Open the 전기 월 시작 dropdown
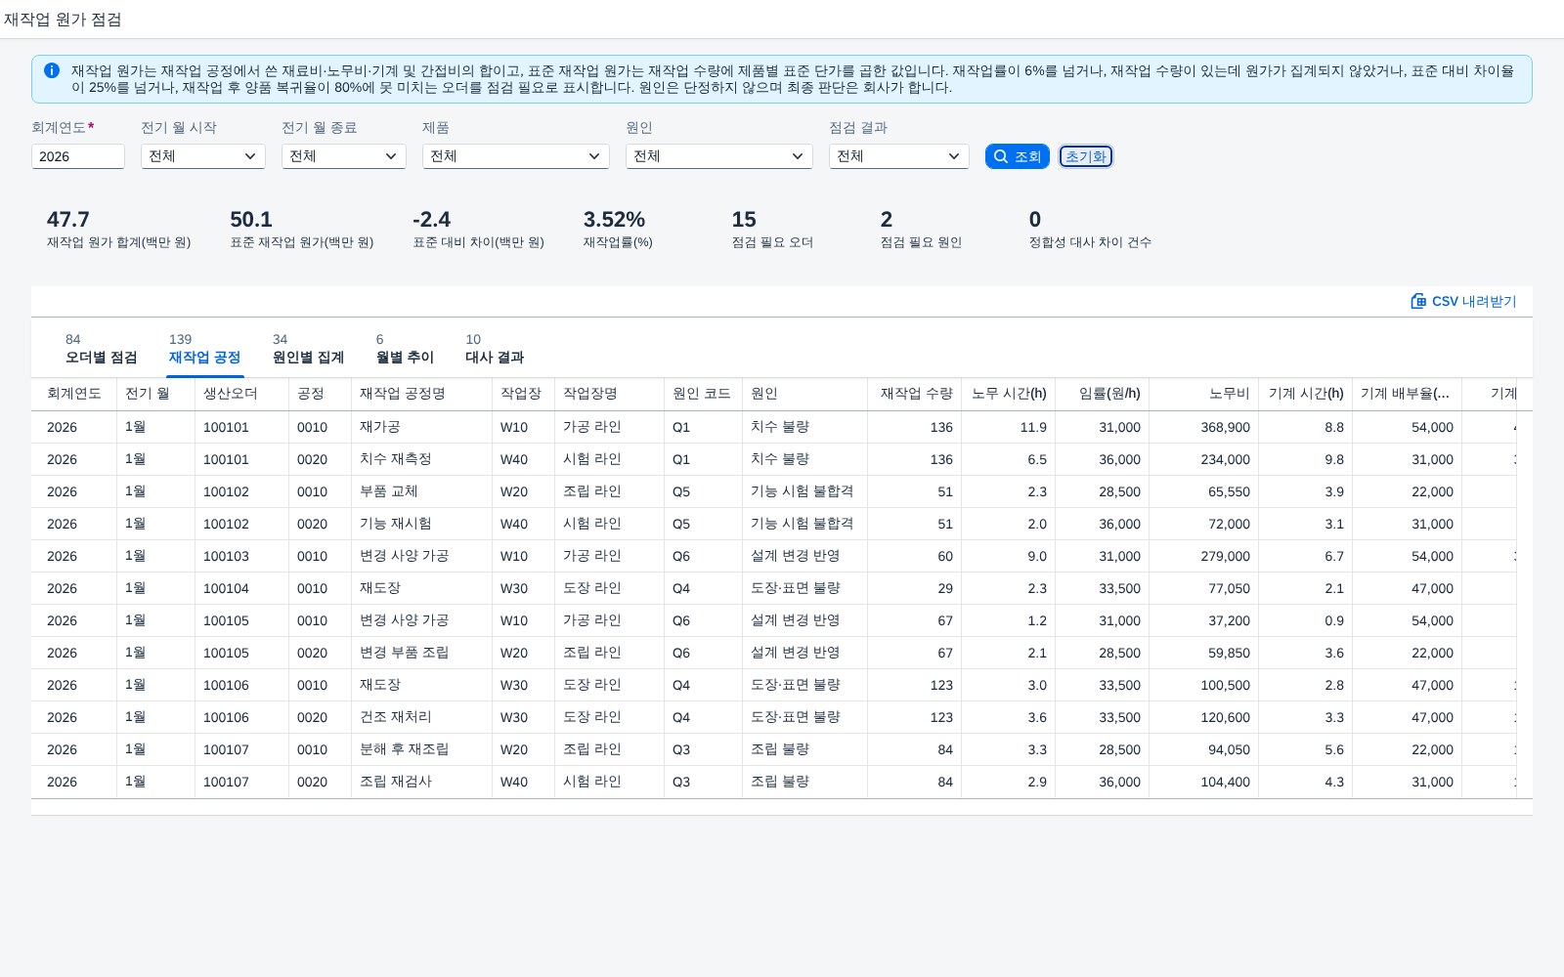 [203, 156]
